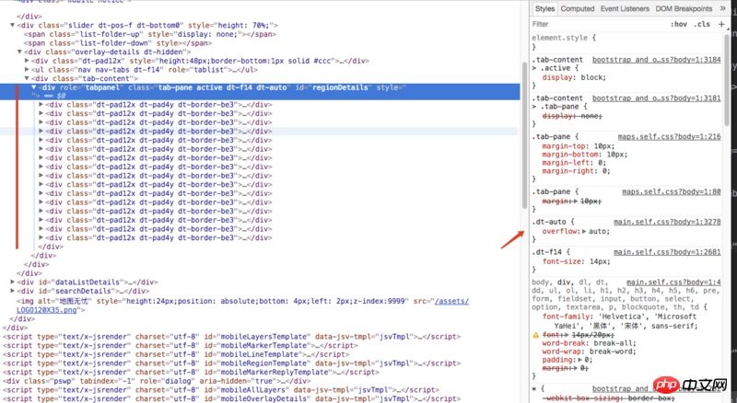
Task: Open maps.self.css?body=1:80 source link
Action: point(672,191)
